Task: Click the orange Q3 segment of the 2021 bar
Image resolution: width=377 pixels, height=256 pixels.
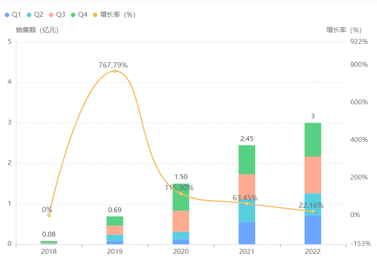Action: click(247, 186)
